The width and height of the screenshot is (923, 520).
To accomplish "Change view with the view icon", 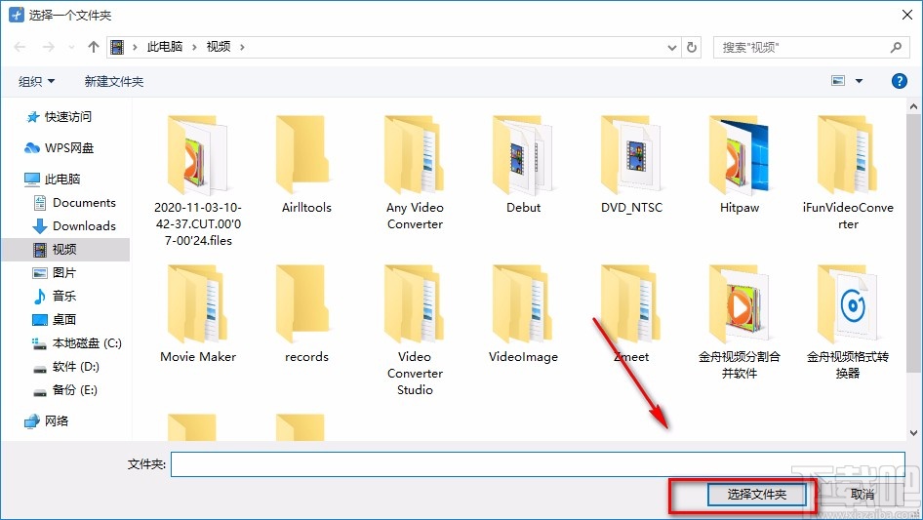I will click(x=838, y=81).
